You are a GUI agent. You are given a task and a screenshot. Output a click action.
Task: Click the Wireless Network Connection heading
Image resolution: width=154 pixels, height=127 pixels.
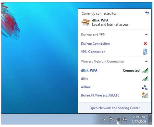tap(102, 62)
